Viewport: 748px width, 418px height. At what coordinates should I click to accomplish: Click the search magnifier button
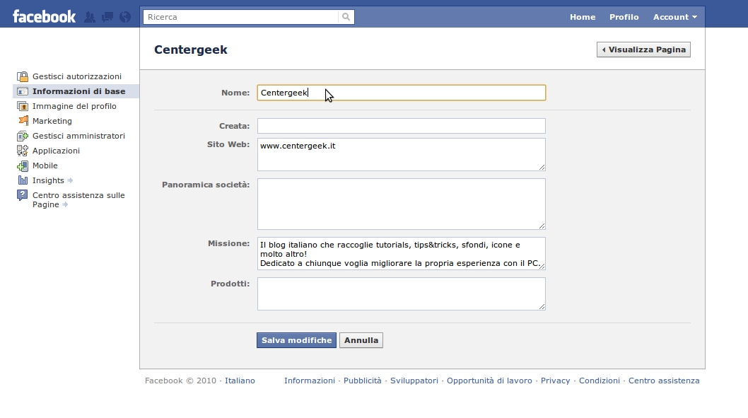point(346,17)
